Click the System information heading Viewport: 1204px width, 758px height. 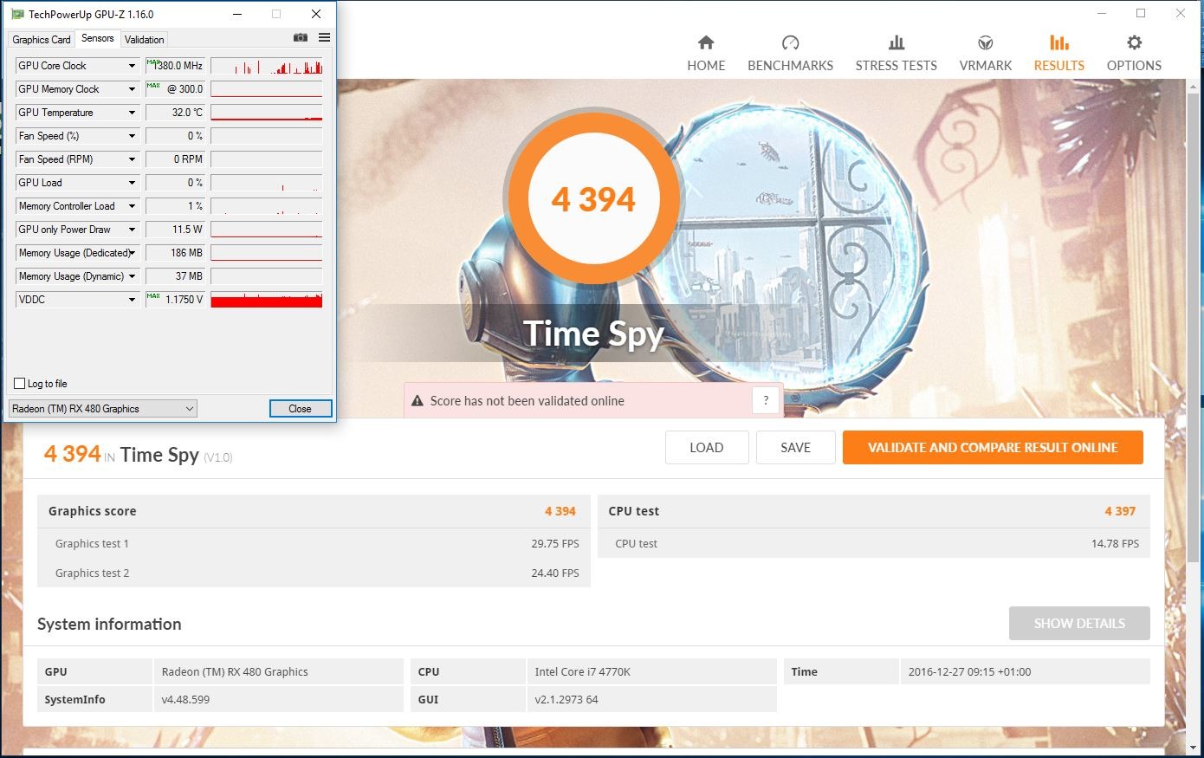(x=109, y=624)
